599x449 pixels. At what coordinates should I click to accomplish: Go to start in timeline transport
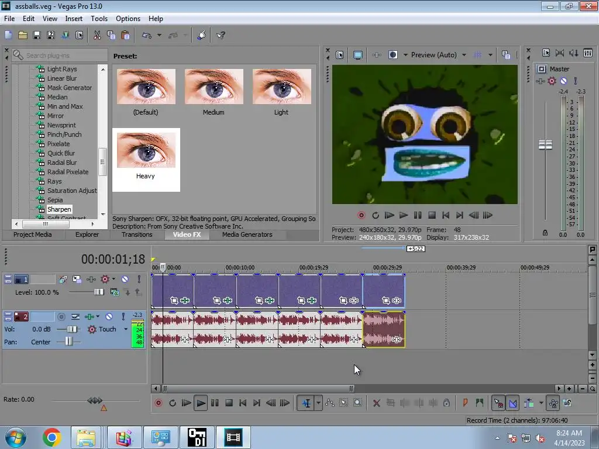[243, 403]
